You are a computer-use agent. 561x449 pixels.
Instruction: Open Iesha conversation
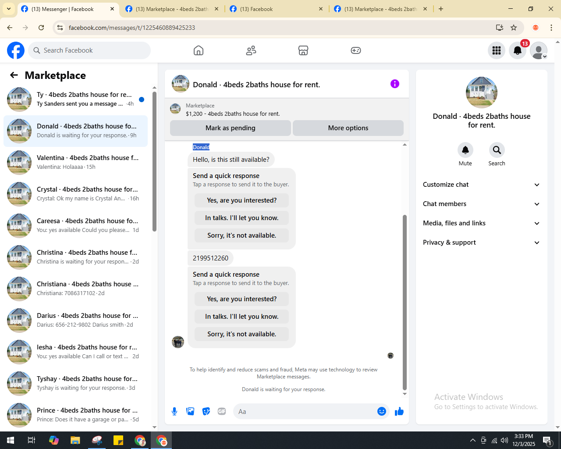[x=75, y=352]
